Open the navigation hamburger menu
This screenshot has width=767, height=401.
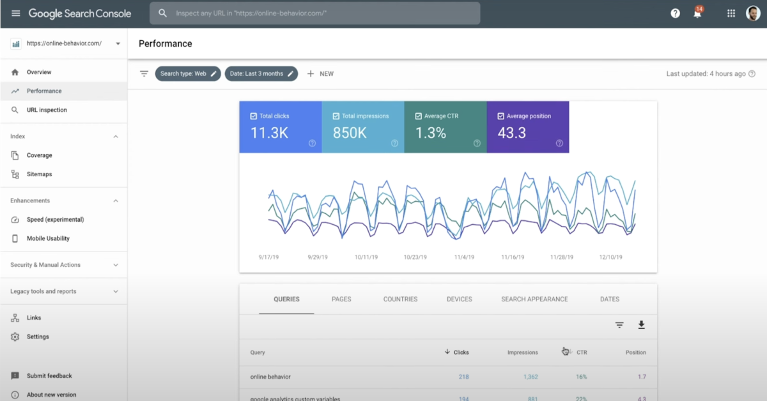(16, 13)
